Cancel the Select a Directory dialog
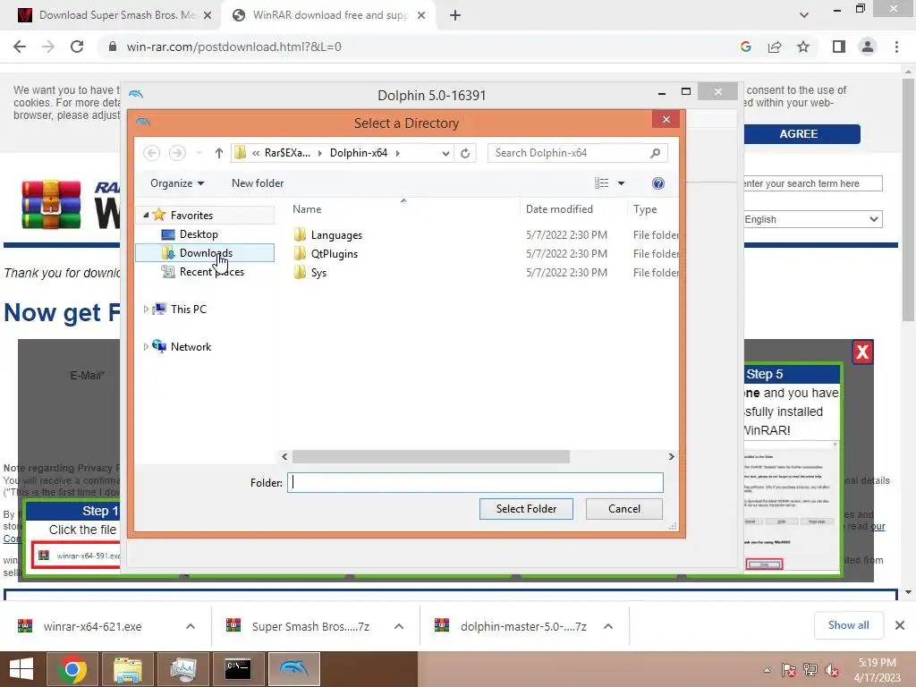This screenshot has height=687, width=916. tap(623, 509)
